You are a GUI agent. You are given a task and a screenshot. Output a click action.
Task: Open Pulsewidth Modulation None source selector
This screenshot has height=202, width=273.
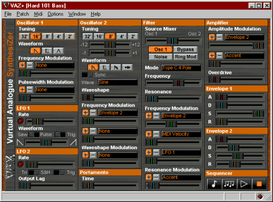(54, 90)
